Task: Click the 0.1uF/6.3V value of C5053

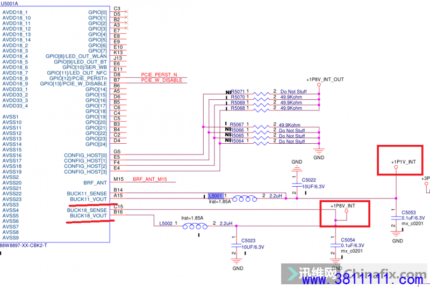Action: pos(413,218)
